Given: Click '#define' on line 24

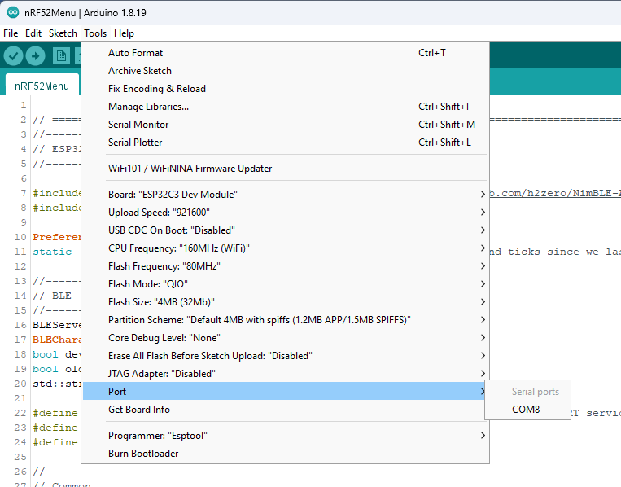Looking at the screenshot, I should (55, 442).
